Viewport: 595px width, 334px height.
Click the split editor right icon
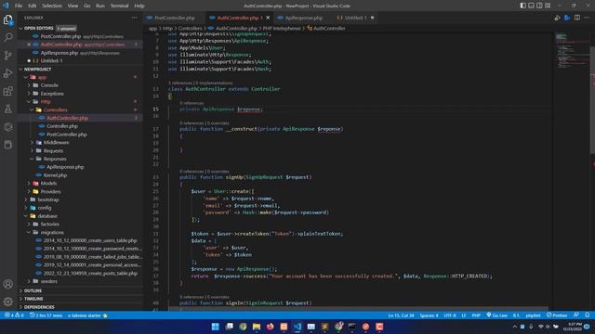tap(577, 18)
